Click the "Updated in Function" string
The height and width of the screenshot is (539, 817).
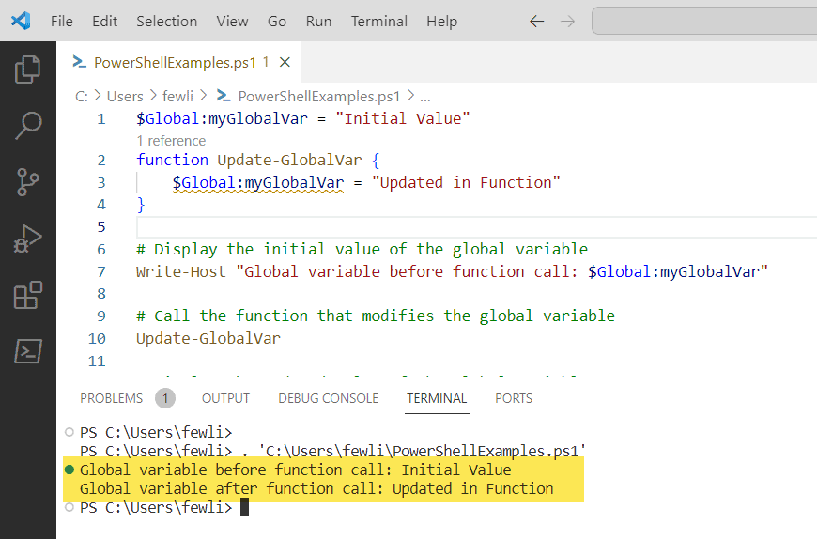pyautogui.click(x=466, y=183)
